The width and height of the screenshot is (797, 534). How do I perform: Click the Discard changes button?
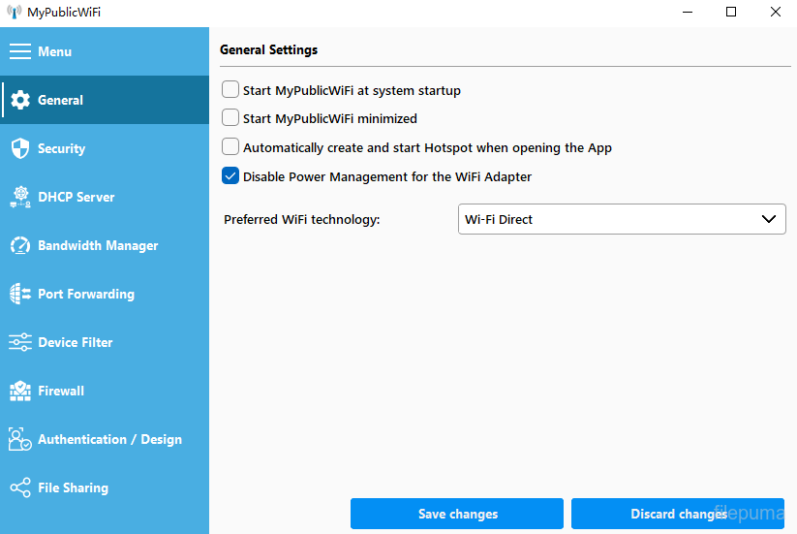tap(678, 514)
